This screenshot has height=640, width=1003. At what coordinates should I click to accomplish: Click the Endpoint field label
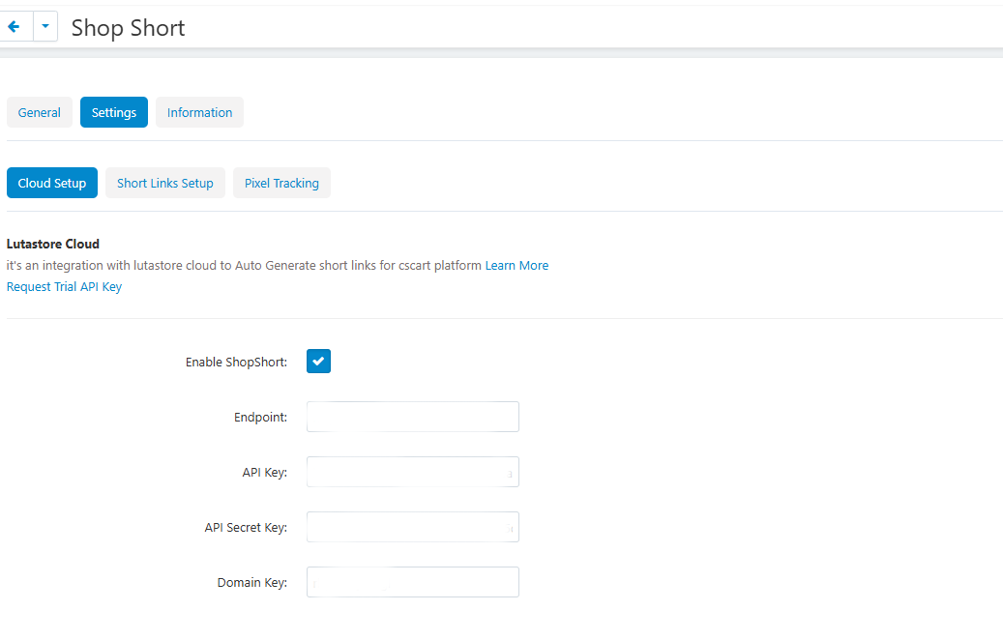click(260, 417)
